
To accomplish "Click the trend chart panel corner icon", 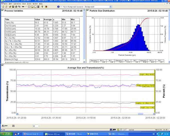I will tap(2, 65).
